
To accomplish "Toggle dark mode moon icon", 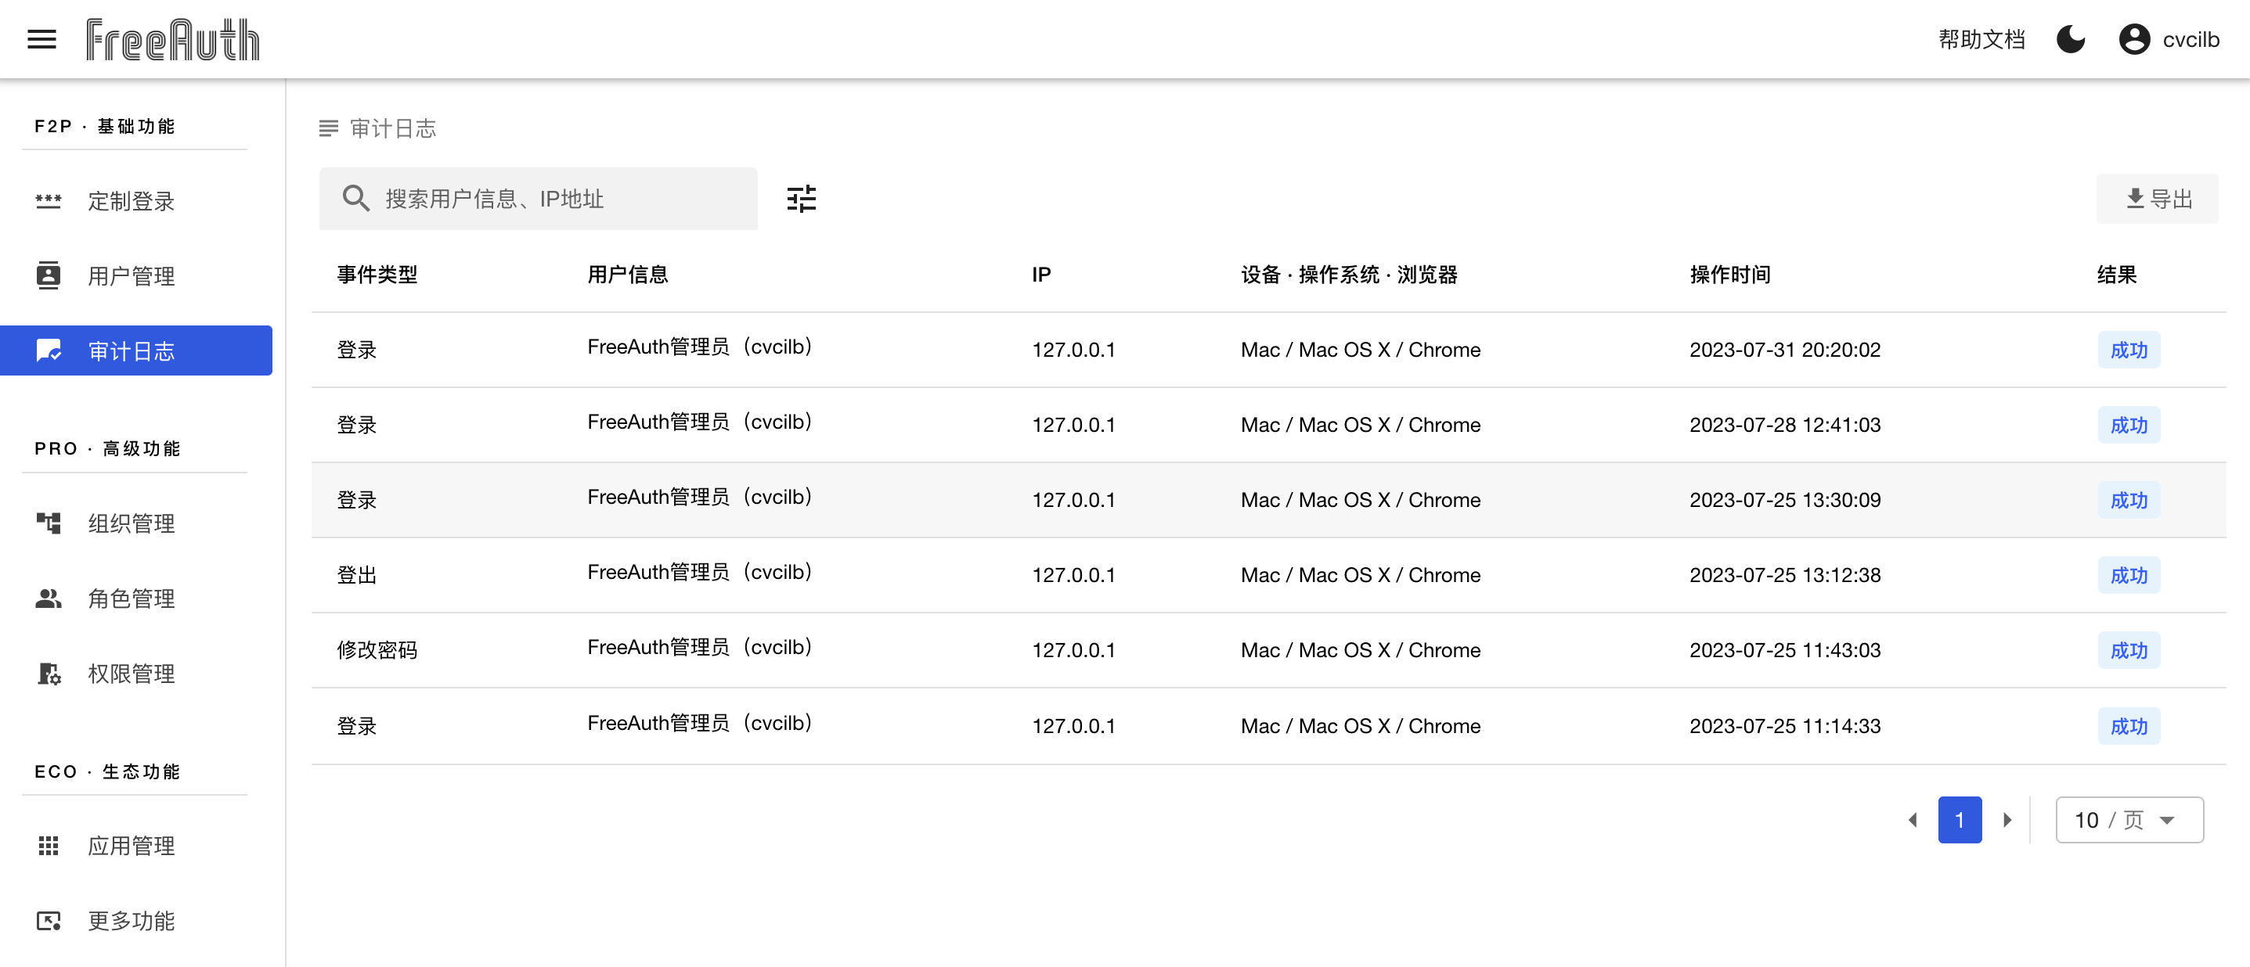I will (x=2070, y=39).
